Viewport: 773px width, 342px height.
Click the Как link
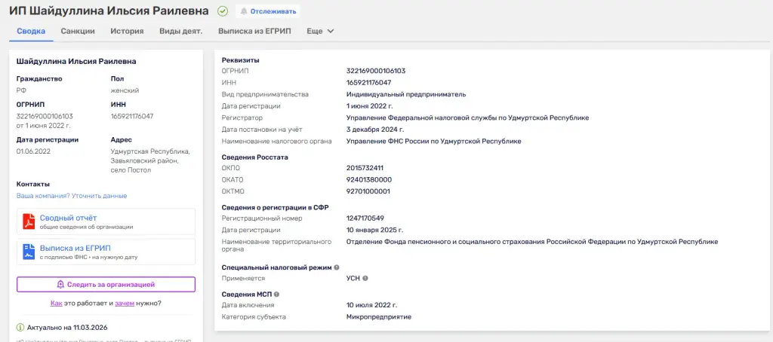tap(56, 303)
